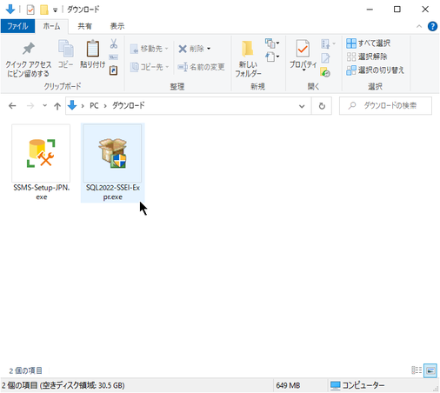This screenshot has width=440, height=393.
Task: Pin to Quick Access icon in ribbon
Action: [x=28, y=49]
